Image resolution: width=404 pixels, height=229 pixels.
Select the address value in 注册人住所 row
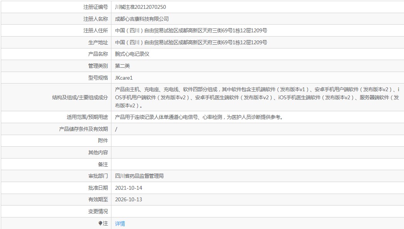point(191,30)
